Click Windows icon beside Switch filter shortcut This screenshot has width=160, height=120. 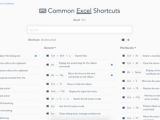(48, 56)
